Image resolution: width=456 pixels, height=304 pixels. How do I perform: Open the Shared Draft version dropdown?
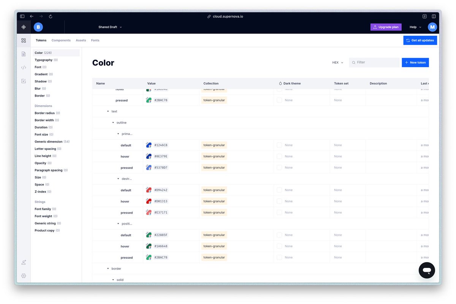pos(110,27)
